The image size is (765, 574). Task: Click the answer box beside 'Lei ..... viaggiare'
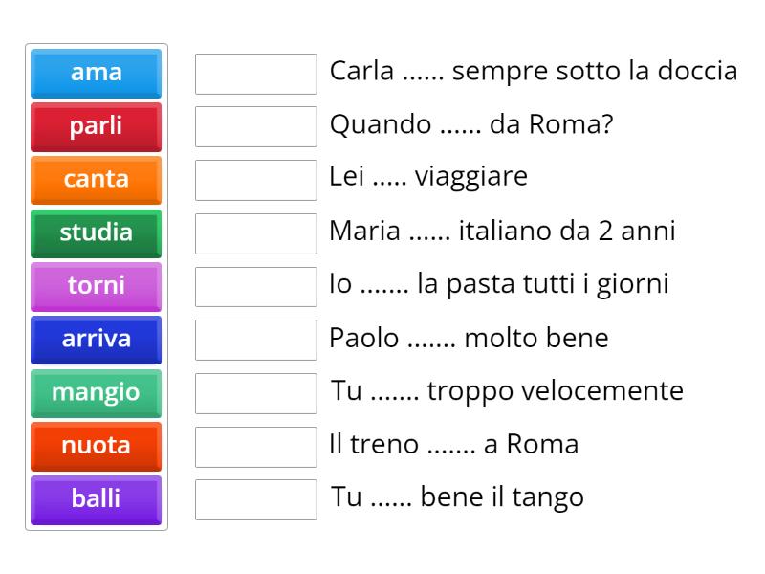point(254,179)
